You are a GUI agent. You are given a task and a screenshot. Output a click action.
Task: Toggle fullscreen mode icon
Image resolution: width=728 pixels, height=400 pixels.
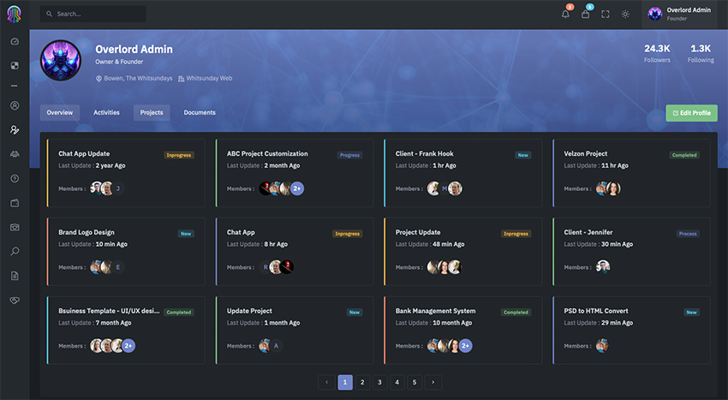coord(606,14)
